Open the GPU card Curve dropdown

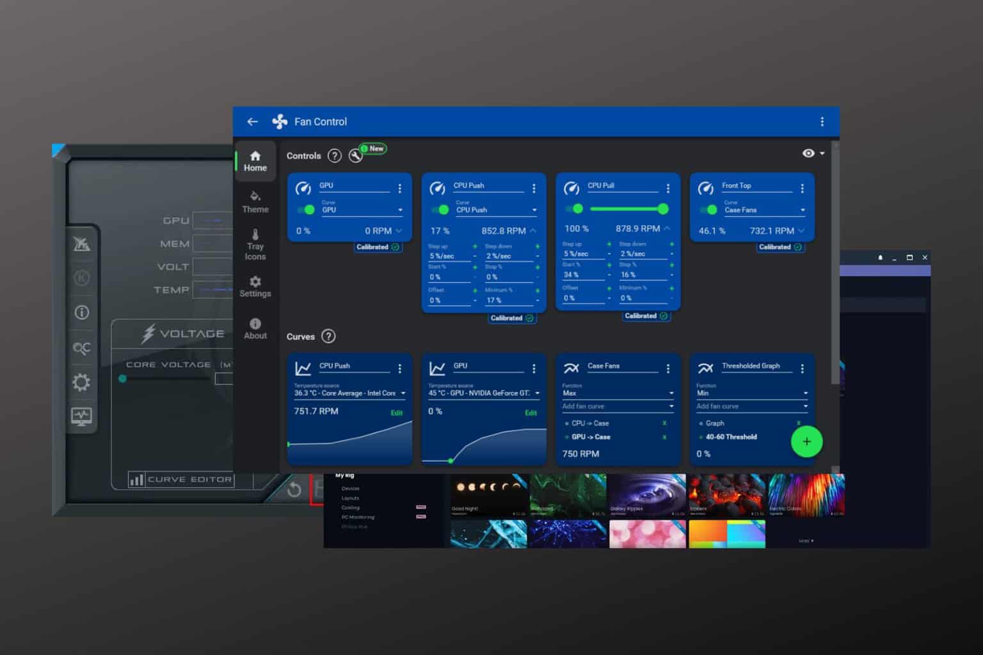[x=362, y=210]
